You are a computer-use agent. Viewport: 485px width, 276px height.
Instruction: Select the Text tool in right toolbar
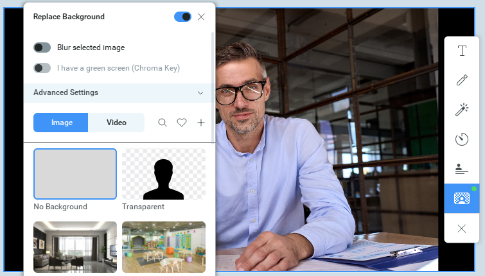(461, 52)
